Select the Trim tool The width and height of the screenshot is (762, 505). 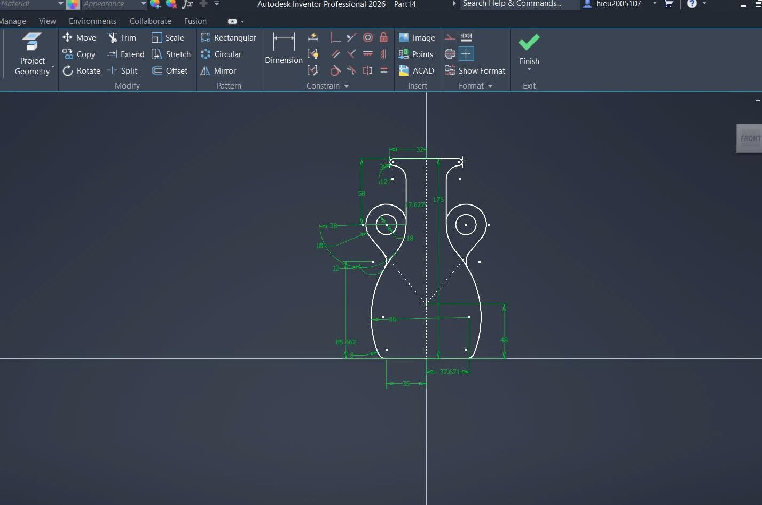click(x=122, y=38)
